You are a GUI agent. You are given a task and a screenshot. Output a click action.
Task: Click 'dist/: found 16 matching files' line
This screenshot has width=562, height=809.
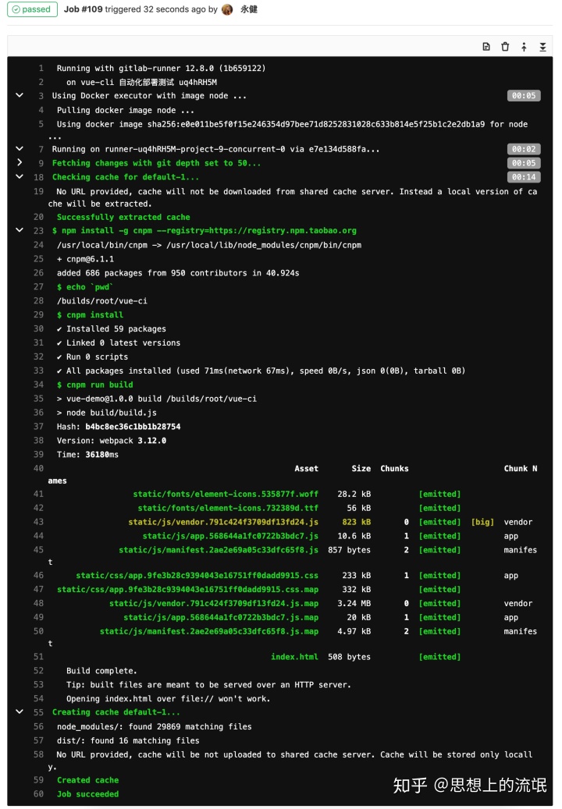tap(128, 741)
